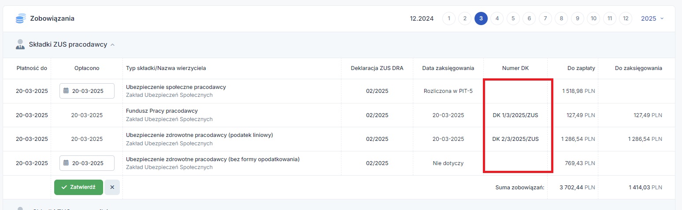Go to month 9

pyautogui.click(x=577, y=18)
